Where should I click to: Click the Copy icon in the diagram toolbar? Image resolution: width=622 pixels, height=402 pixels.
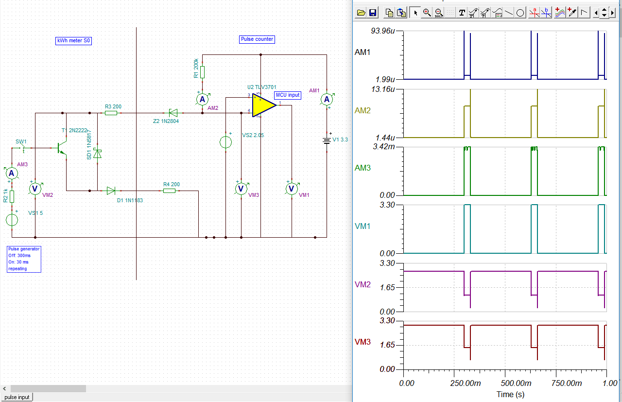tap(389, 13)
